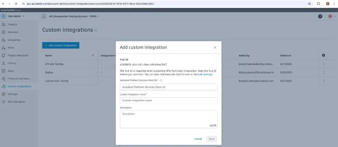Image resolution: width=338 pixels, height=147 pixels.
Task: Bookmark this page with the star icon
Action: click(x=309, y=4)
